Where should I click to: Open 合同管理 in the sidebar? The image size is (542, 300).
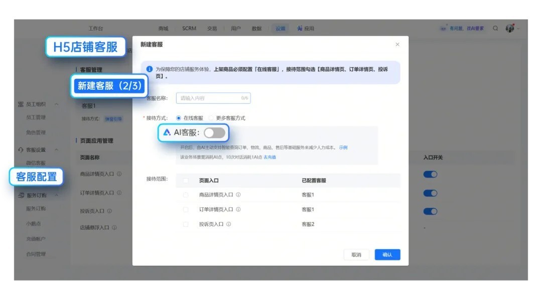36,254
